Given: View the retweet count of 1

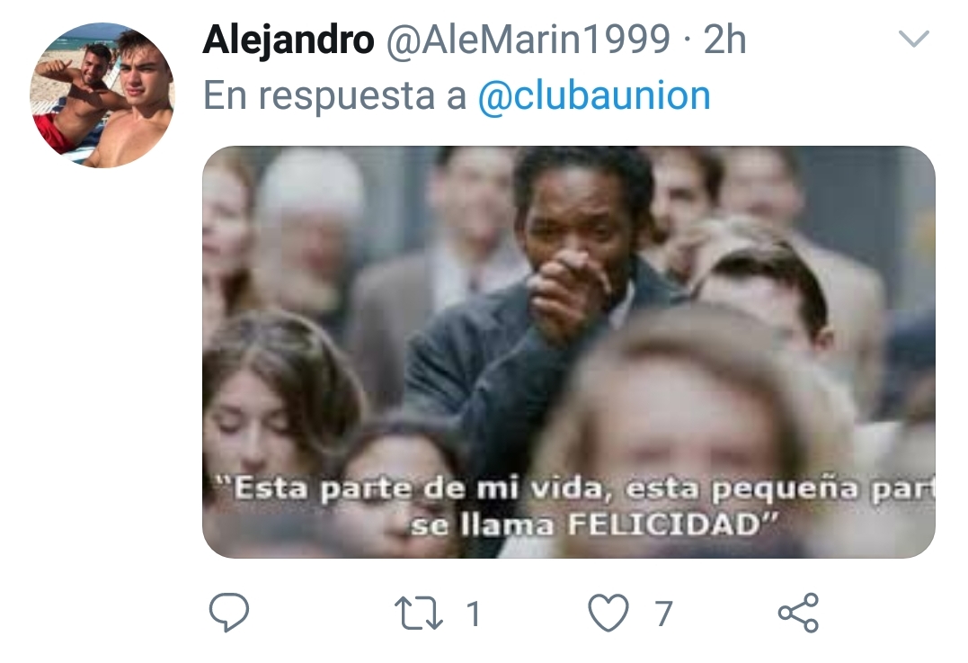Looking at the screenshot, I should click(x=473, y=614).
